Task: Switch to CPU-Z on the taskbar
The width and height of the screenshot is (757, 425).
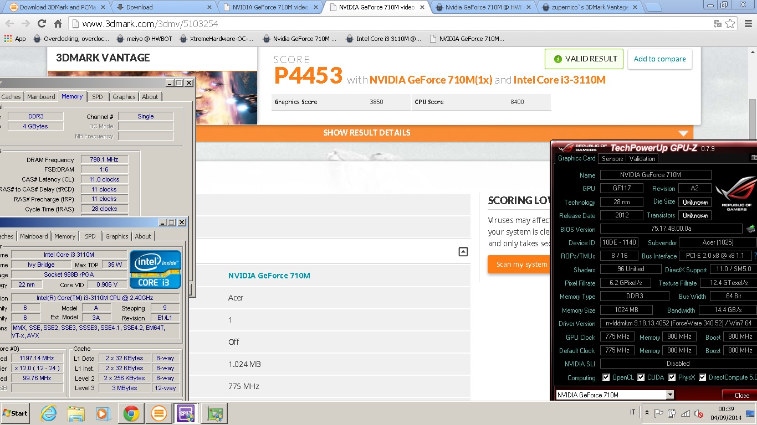Action: 185,414
